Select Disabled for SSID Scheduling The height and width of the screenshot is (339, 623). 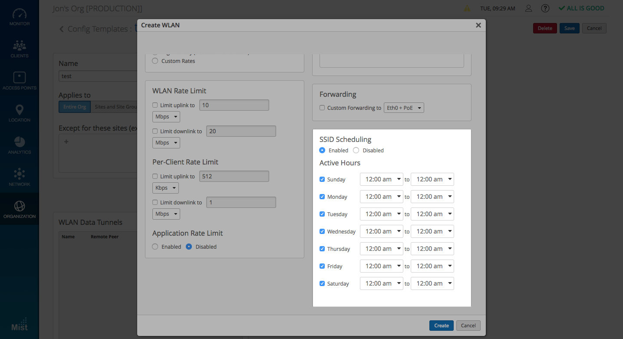point(356,150)
